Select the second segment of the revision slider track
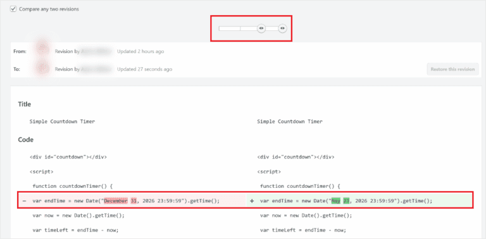 pyautogui.click(x=249, y=28)
